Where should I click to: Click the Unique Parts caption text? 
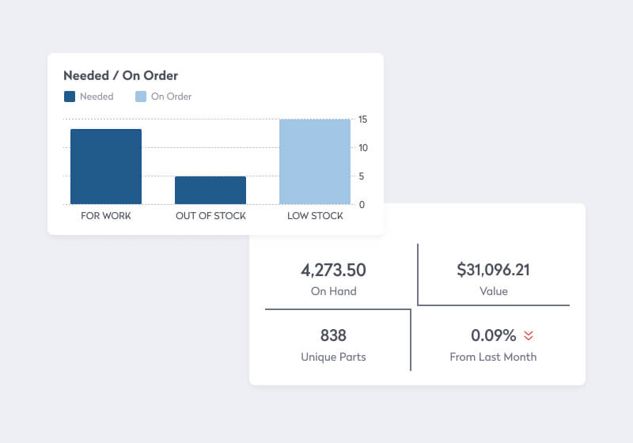point(333,357)
